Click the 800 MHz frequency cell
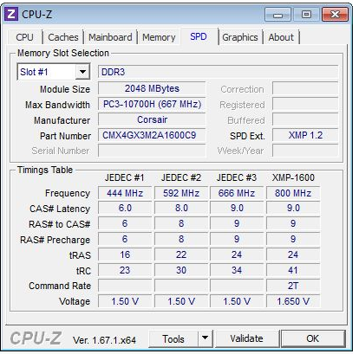This screenshot has width=359, height=354. [x=293, y=193]
